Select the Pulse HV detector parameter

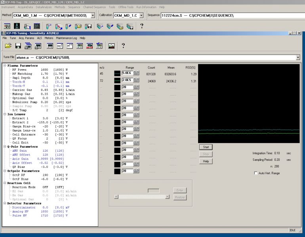[40, 215]
